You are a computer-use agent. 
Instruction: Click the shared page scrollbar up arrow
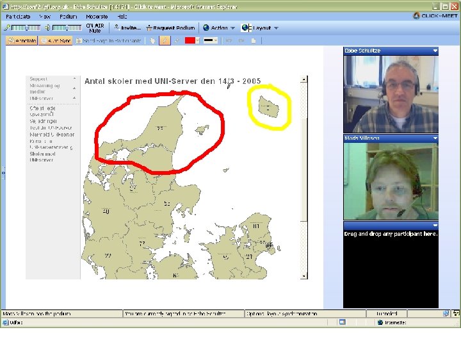pyautogui.click(x=304, y=79)
